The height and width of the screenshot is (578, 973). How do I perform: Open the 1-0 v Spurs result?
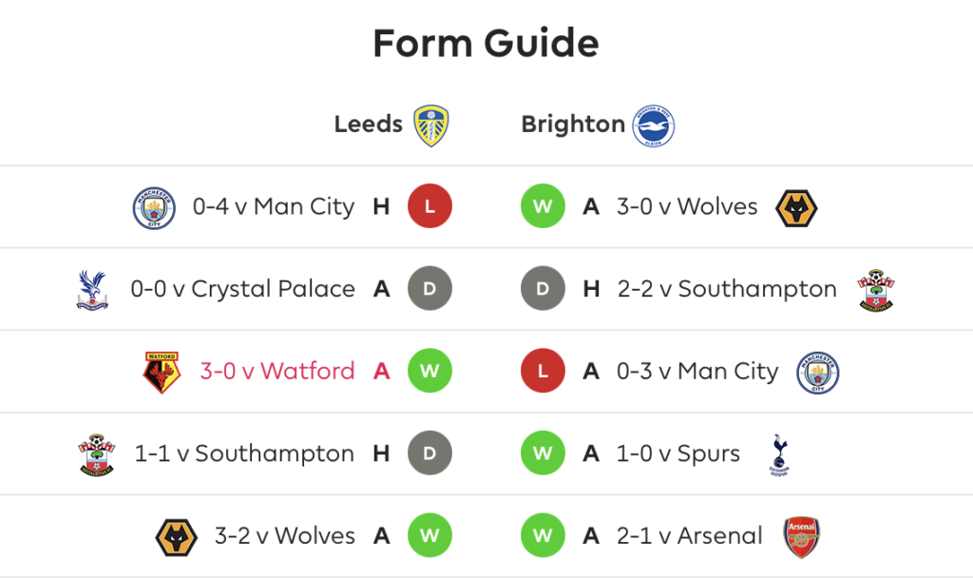678,453
